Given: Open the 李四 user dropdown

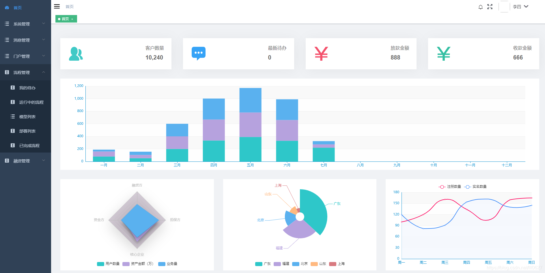Looking at the screenshot, I should 520,7.
